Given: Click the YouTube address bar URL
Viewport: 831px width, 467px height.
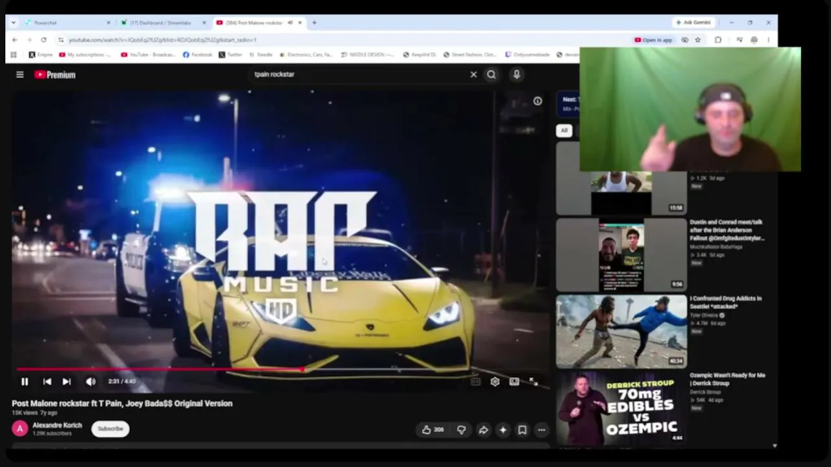Looking at the screenshot, I should [x=162, y=40].
